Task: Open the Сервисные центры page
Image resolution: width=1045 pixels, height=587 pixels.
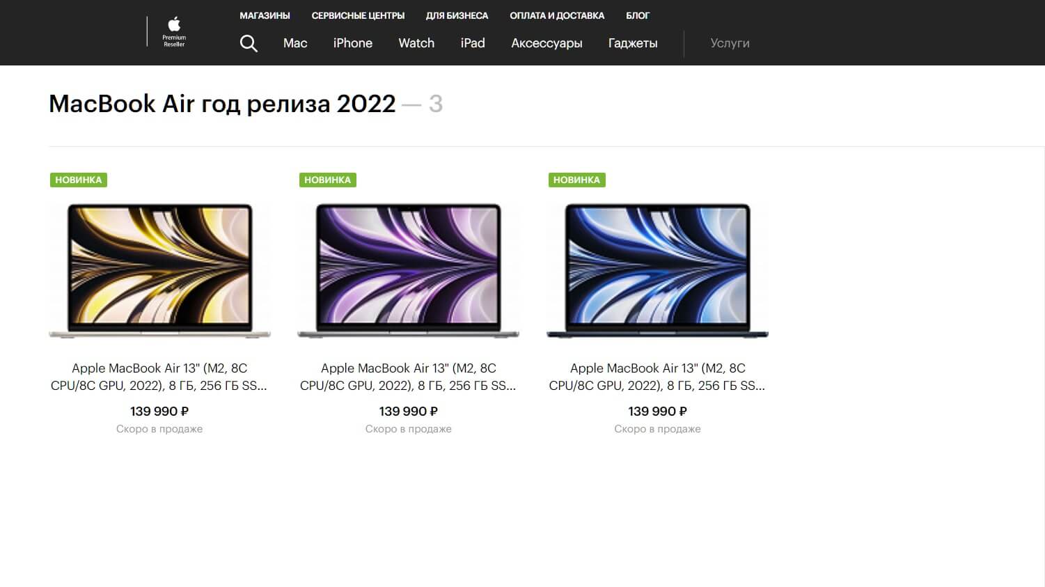Action: (x=358, y=15)
